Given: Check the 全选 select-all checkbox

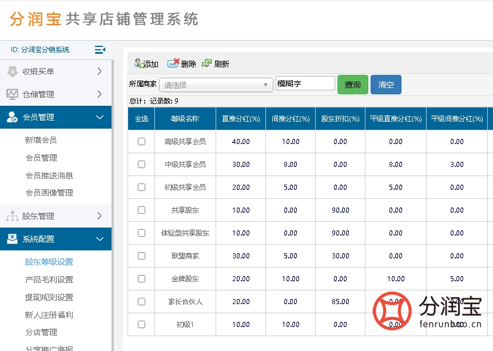Looking at the screenshot, I should point(140,118).
